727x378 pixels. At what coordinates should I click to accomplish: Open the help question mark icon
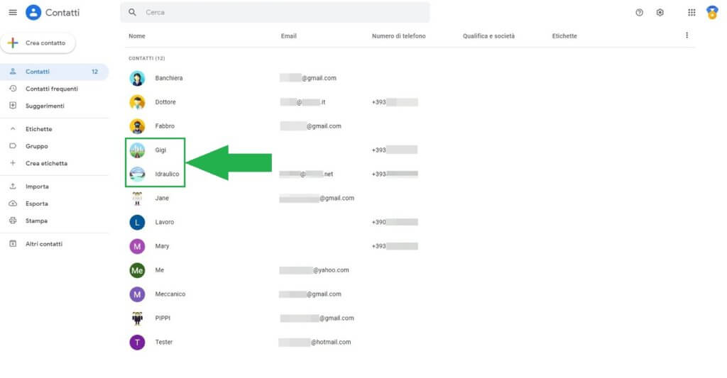640,13
